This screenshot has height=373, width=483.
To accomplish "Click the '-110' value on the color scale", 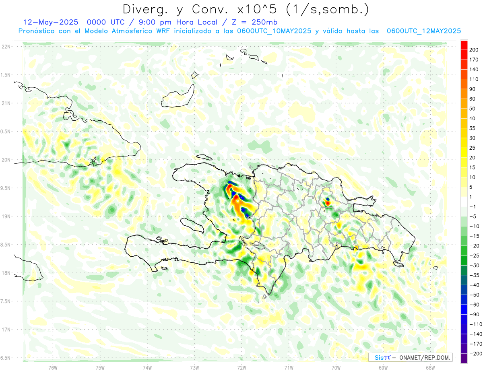I will [475, 324].
